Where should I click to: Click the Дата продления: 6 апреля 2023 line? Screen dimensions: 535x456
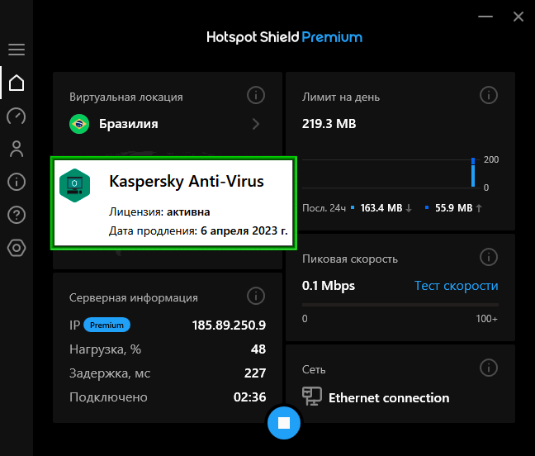click(x=198, y=231)
